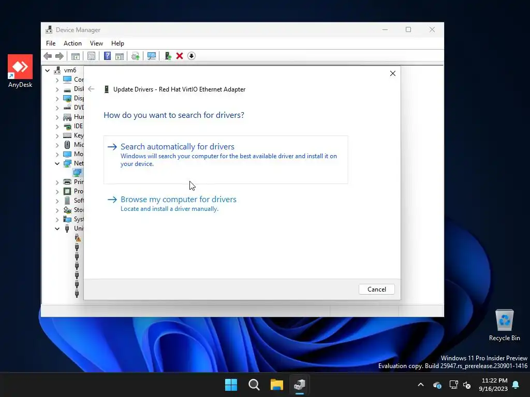Click Scan for hardware changes monitor icon
This screenshot has width=530, height=397.
[152, 56]
